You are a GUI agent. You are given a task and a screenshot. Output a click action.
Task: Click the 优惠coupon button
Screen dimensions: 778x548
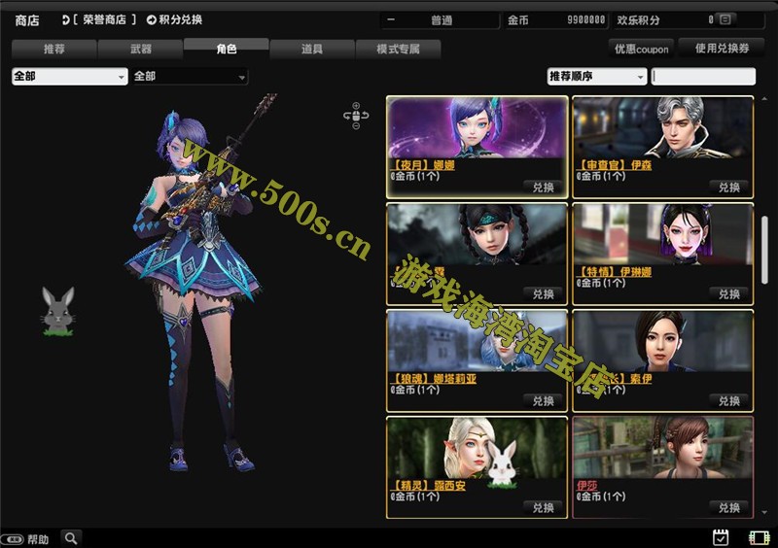[640, 48]
